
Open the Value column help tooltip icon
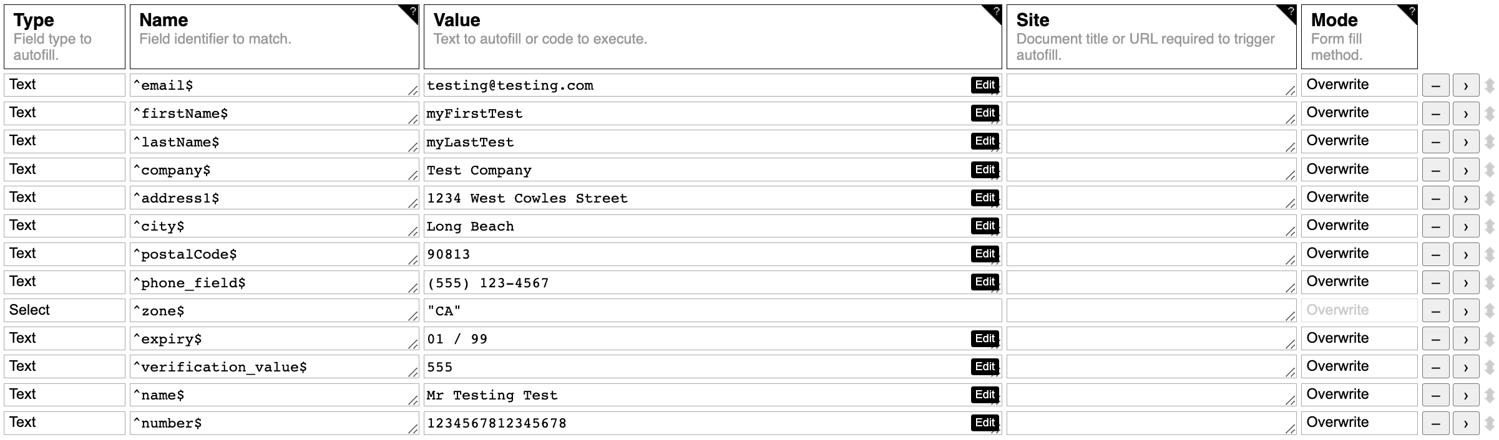pyautogui.click(x=995, y=11)
